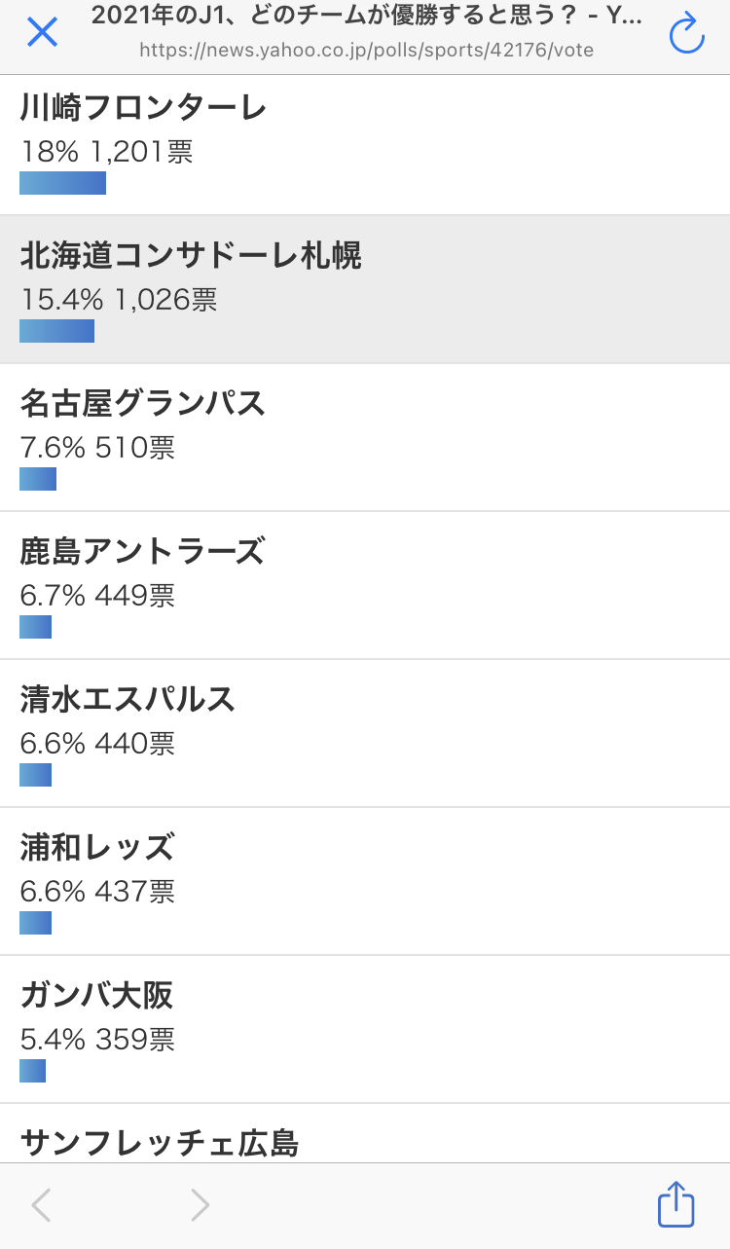The width and height of the screenshot is (730, 1249).
Task: Tap the page URL news.yahoo.co.jp text
Action: [366, 50]
